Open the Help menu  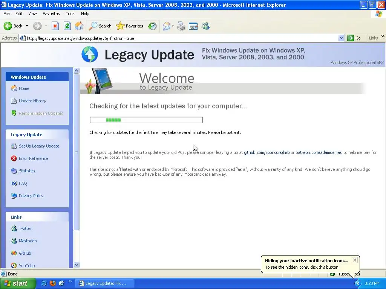click(85, 14)
